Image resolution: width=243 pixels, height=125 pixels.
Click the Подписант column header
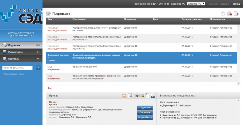130,19
